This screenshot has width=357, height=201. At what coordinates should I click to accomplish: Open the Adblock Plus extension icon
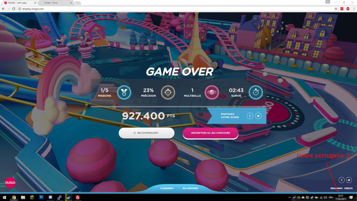tap(347, 9)
